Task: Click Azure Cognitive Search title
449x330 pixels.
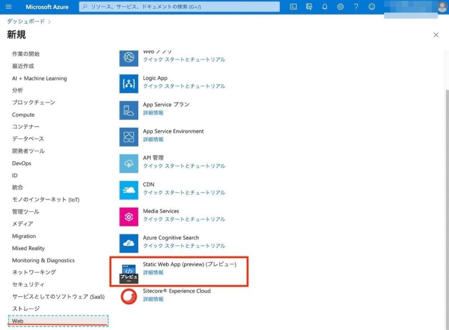Action: point(171,238)
